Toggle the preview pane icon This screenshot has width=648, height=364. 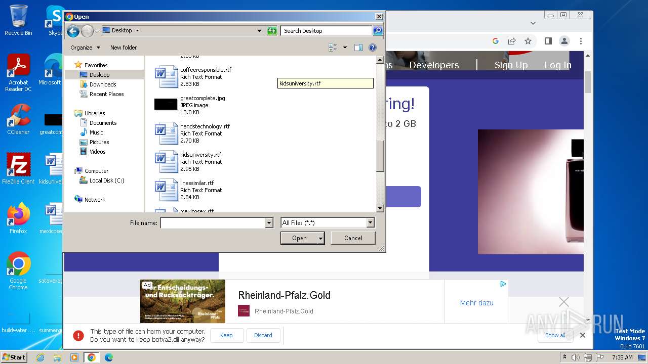[x=358, y=48]
